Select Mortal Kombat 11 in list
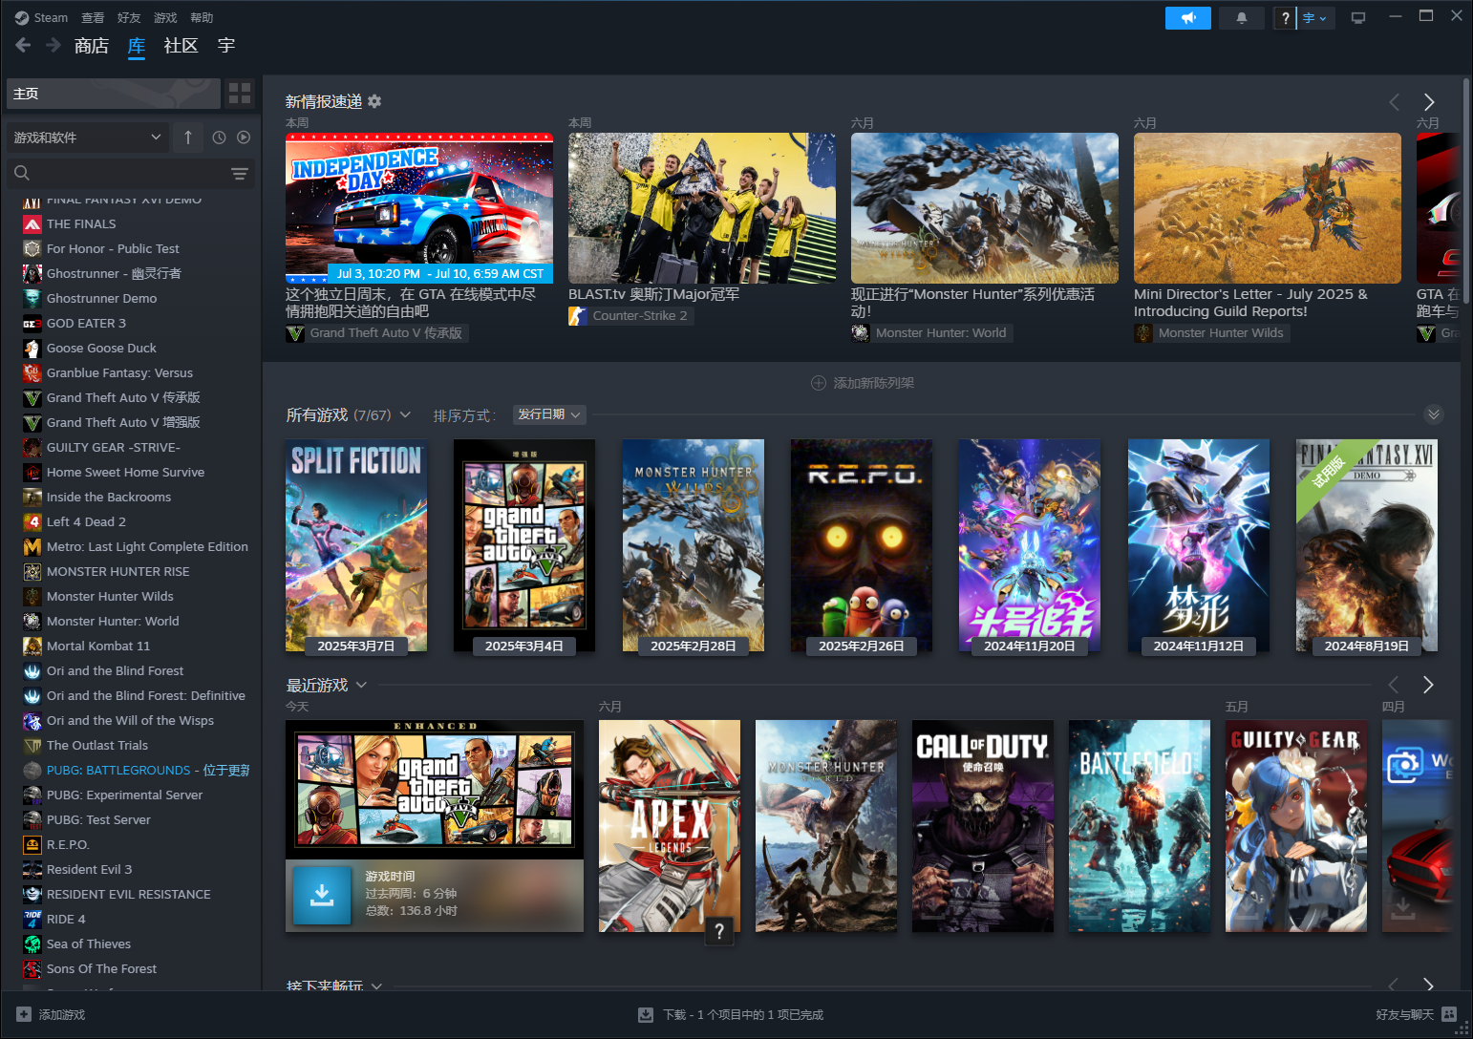The height and width of the screenshot is (1039, 1473). (138, 647)
